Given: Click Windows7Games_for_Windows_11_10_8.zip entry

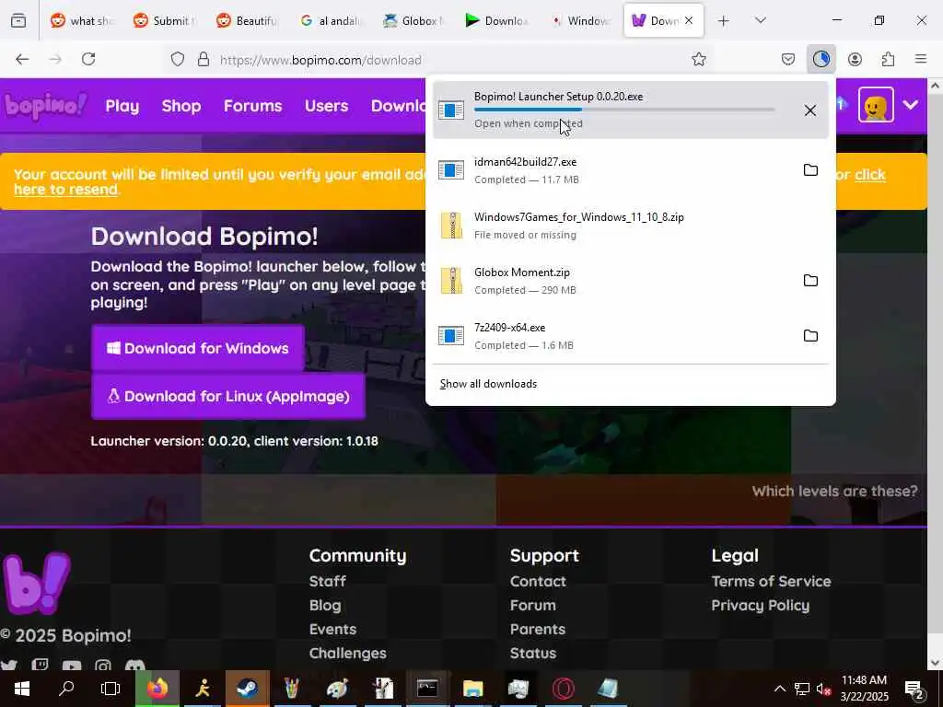Looking at the screenshot, I should (630, 226).
